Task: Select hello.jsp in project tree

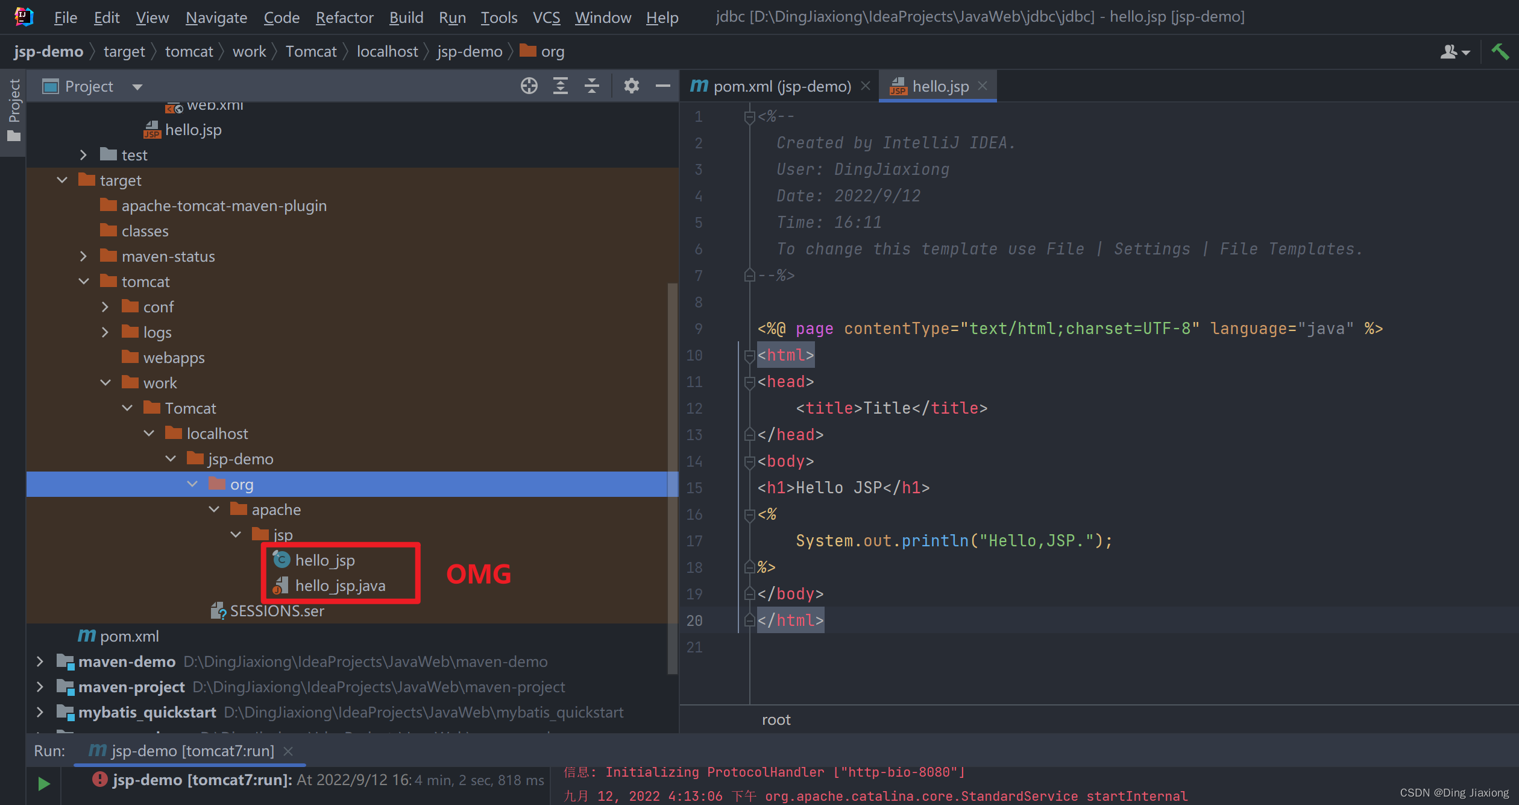Action: point(183,130)
